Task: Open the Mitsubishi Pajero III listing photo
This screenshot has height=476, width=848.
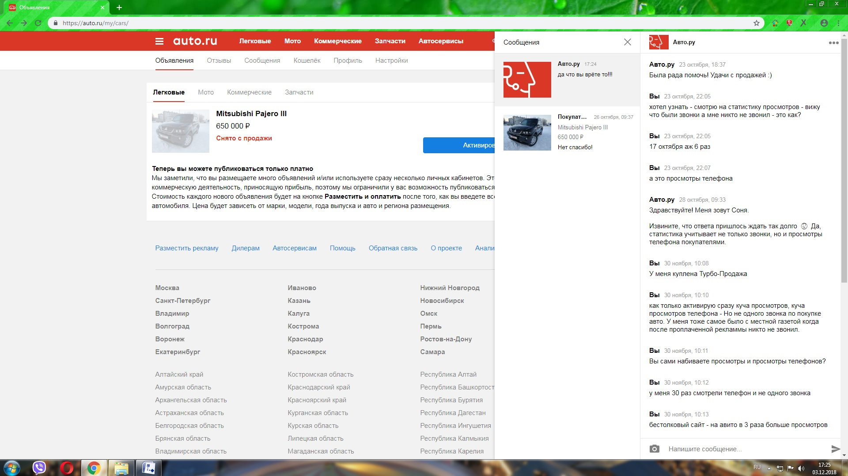Action: tap(181, 131)
